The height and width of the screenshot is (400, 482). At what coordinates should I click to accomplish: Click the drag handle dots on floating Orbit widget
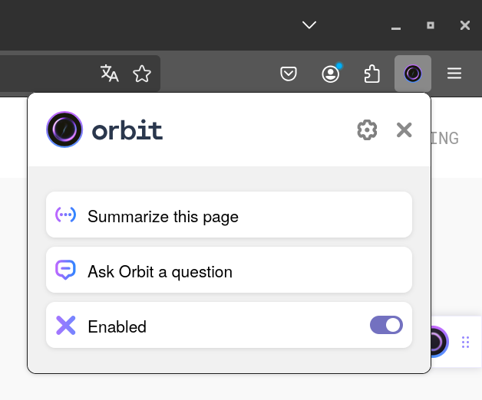click(465, 342)
